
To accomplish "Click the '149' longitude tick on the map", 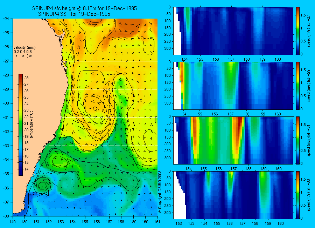I will (x=13, y=222).
